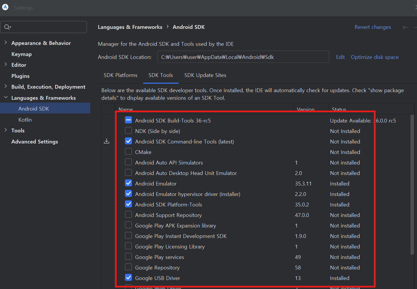417x289 pixels.
Task: Expand the Editor section arrow
Action: 6,64
